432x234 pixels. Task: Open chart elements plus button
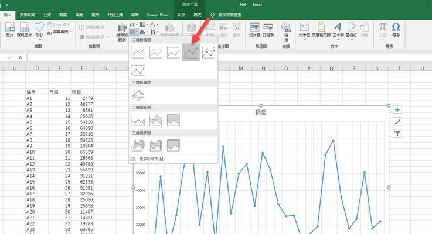(x=397, y=110)
